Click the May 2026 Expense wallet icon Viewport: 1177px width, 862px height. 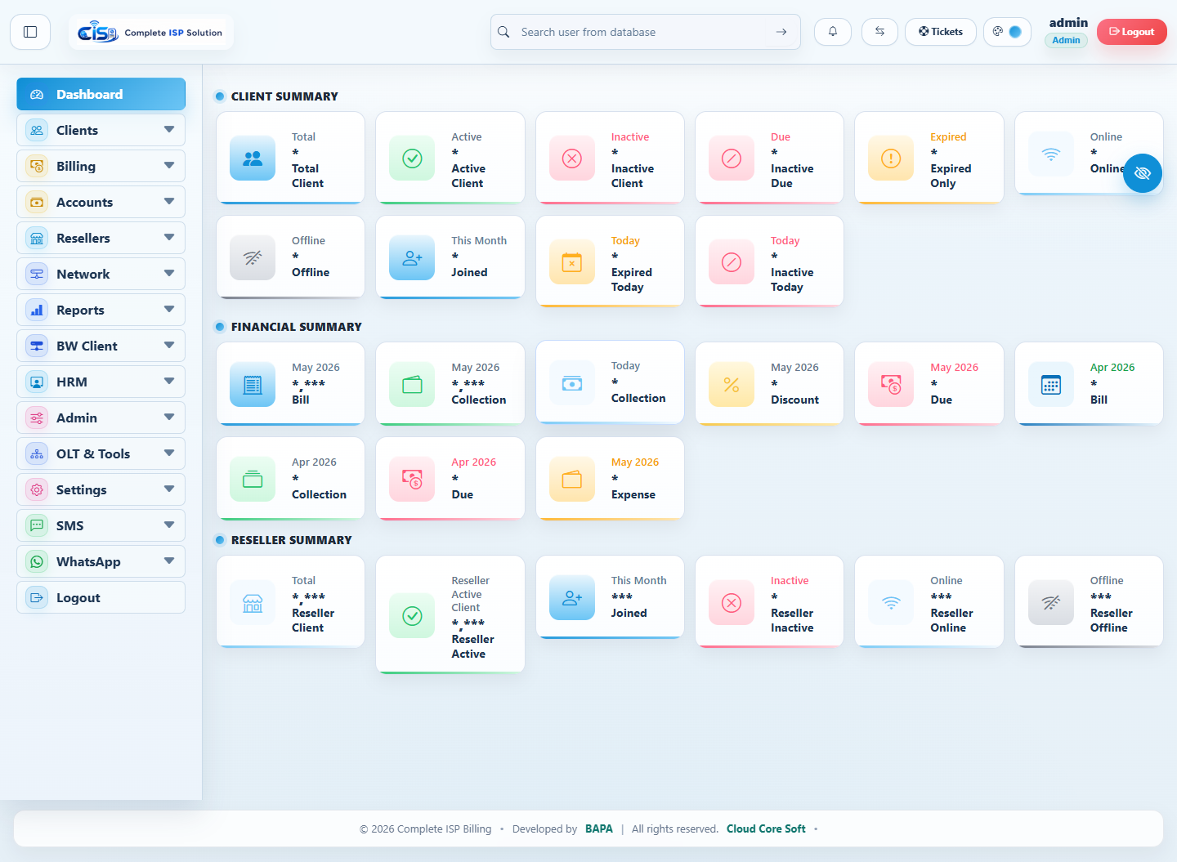point(572,479)
